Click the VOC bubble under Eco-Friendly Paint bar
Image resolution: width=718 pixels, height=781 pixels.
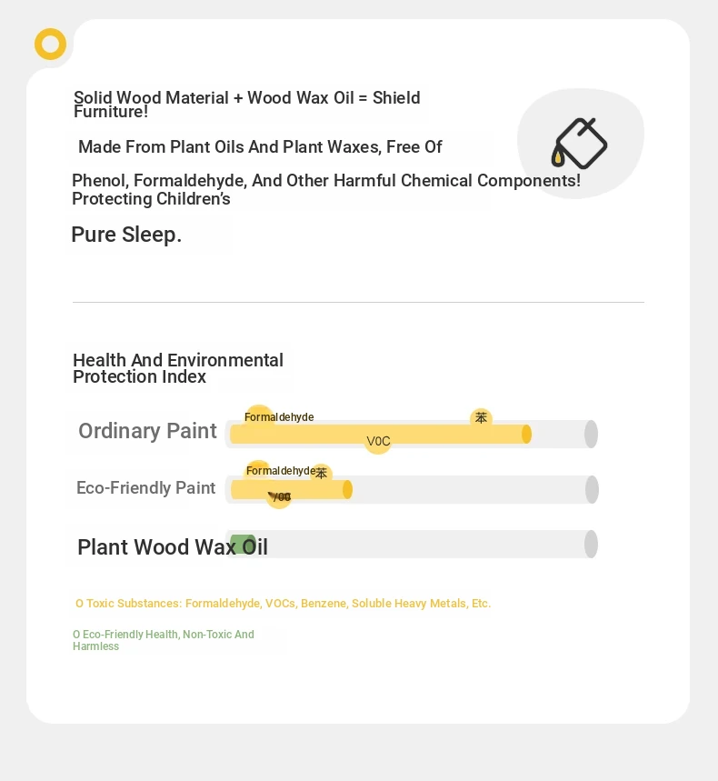tap(279, 496)
